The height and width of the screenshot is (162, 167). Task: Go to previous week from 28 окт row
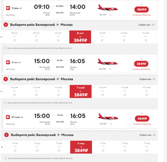[x=1, y=37]
